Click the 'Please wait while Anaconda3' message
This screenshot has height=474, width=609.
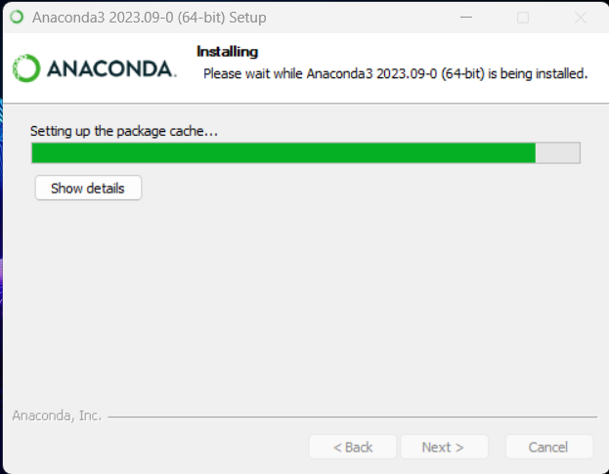[395, 73]
